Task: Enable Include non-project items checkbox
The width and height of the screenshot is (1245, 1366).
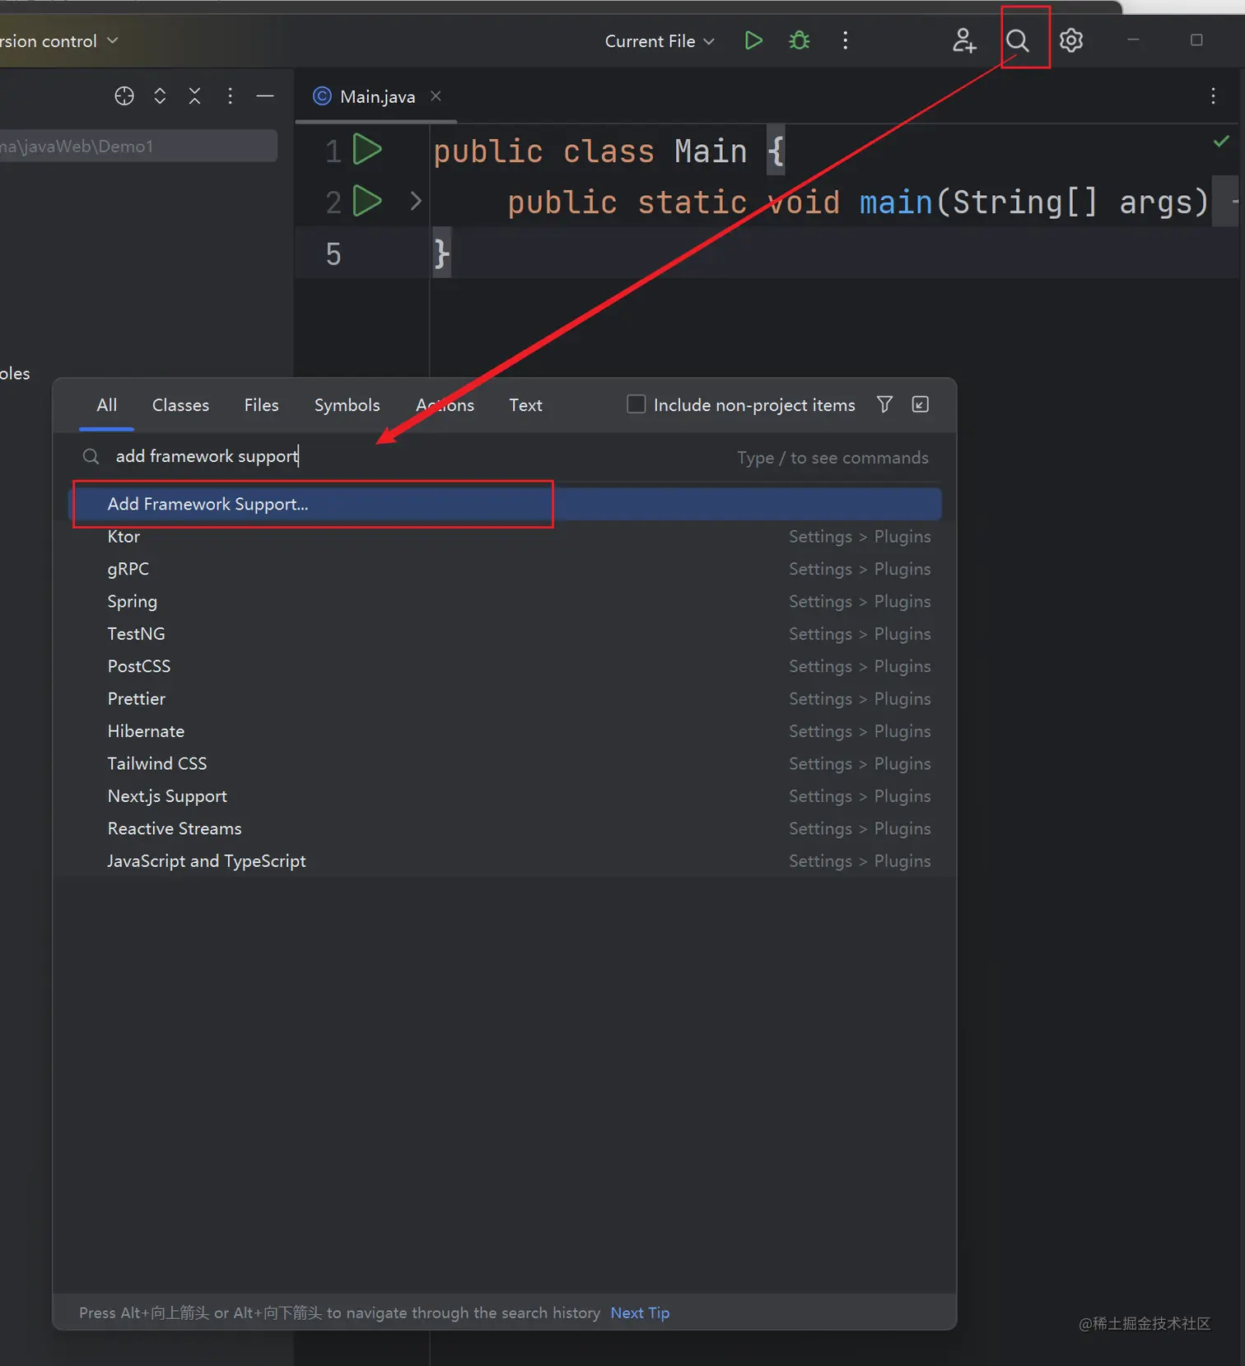Action: point(636,404)
